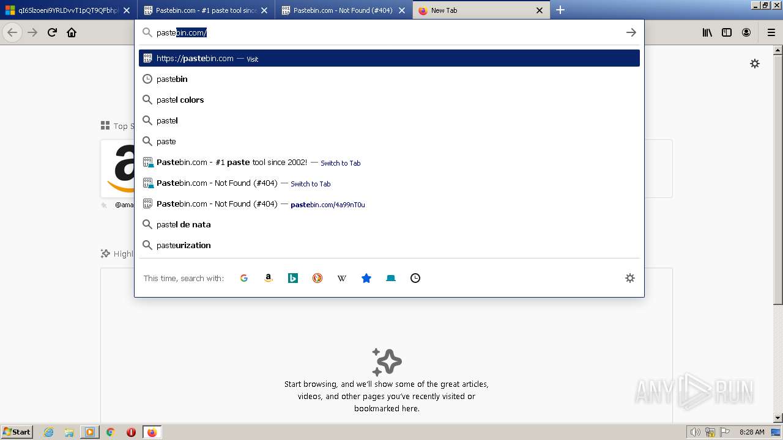Open the hamburger application menu

[771, 32]
